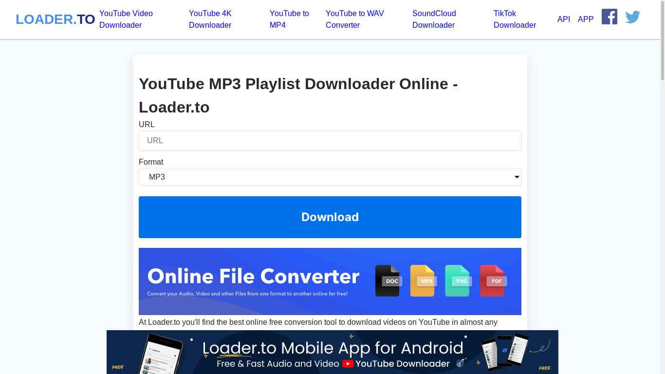Screen dimensions: 665x374
Task: Open the Loader.to Facebook page icon
Action: (610, 17)
